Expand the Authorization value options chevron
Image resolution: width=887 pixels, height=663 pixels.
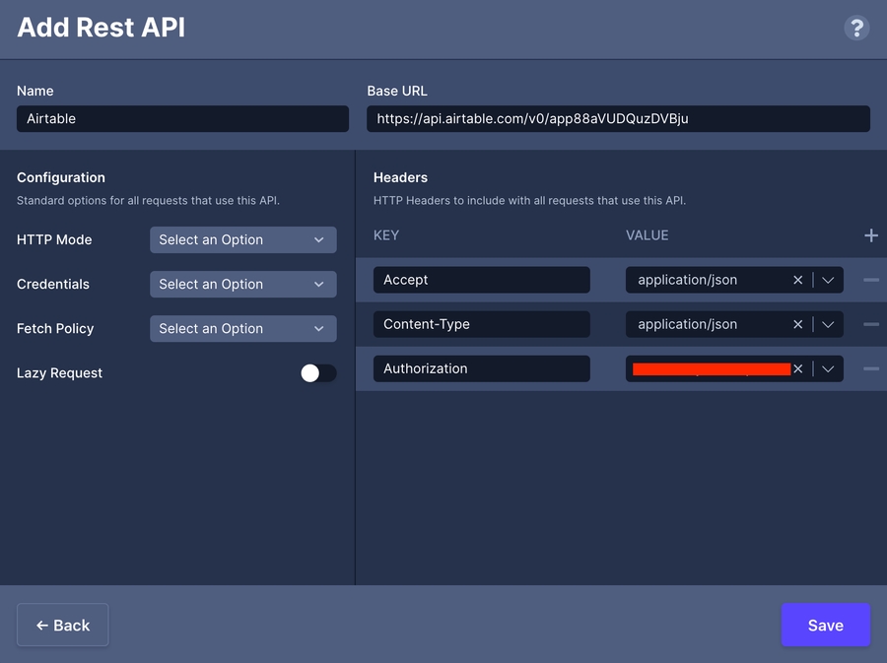(828, 368)
